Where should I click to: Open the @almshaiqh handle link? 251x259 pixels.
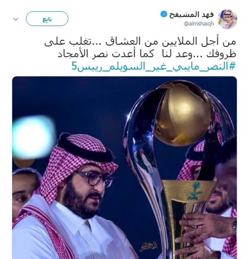click(x=199, y=24)
